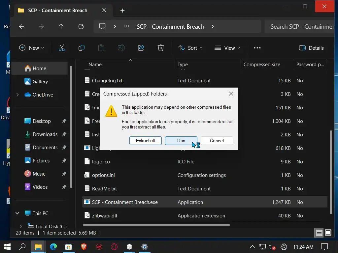Select SCP - Containment Breach.exe file
This screenshot has width=338, height=253.
205,202
